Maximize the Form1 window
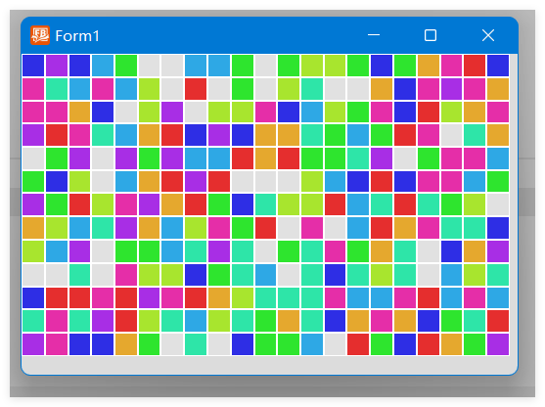 (431, 35)
